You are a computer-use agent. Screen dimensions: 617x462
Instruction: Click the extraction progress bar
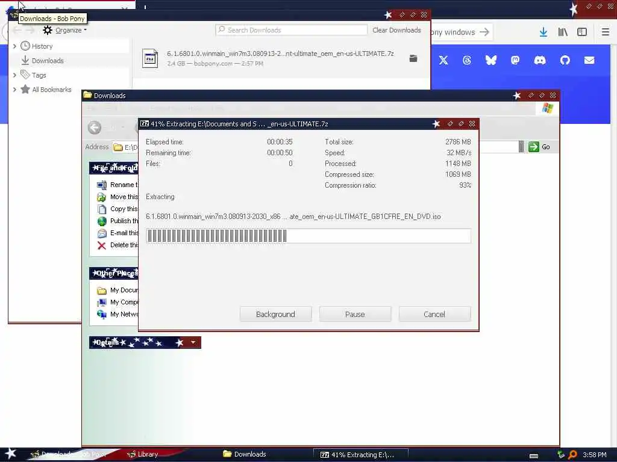point(308,236)
